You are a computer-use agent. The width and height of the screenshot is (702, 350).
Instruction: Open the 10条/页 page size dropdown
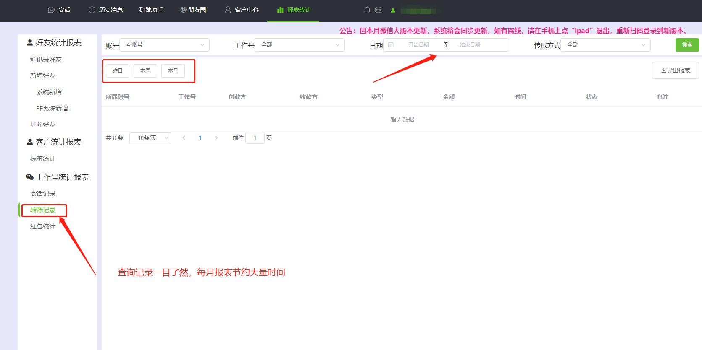[150, 138]
